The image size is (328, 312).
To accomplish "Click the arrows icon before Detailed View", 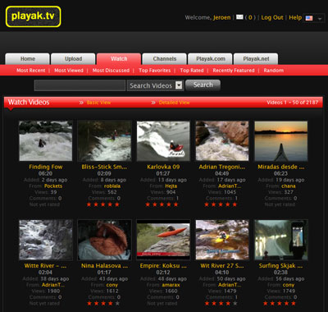I will tap(153, 103).
